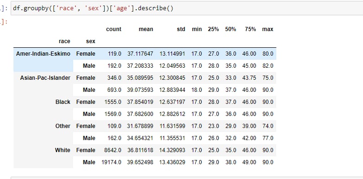Click the std value 11.631599
This screenshot has width=363, height=179.
[x=172, y=126]
